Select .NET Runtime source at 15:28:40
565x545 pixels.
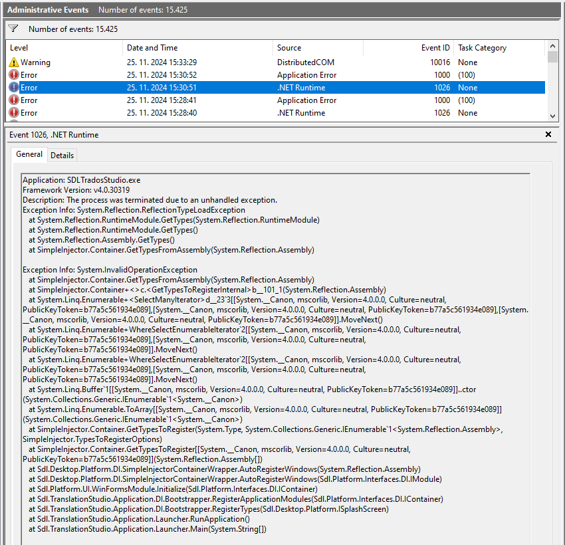point(301,113)
